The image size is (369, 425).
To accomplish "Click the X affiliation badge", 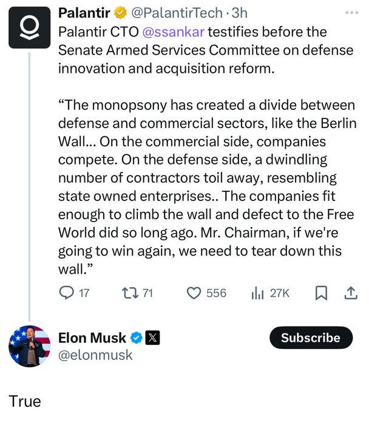I will click(154, 338).
